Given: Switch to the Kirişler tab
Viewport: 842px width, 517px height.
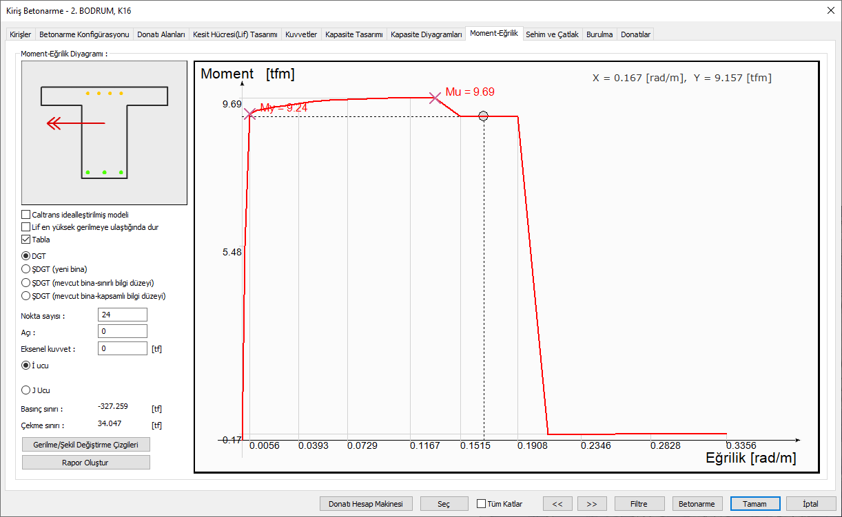Looking at the screenshot, I should point(20,34).
